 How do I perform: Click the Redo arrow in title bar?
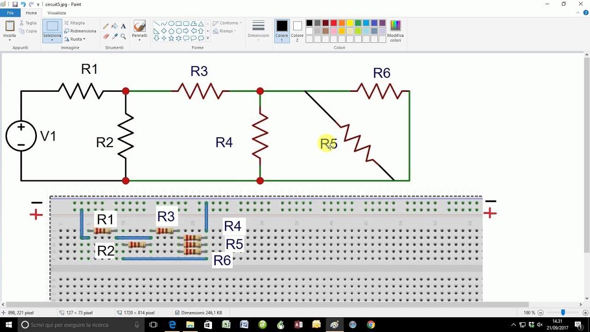[x=31, y=4]
